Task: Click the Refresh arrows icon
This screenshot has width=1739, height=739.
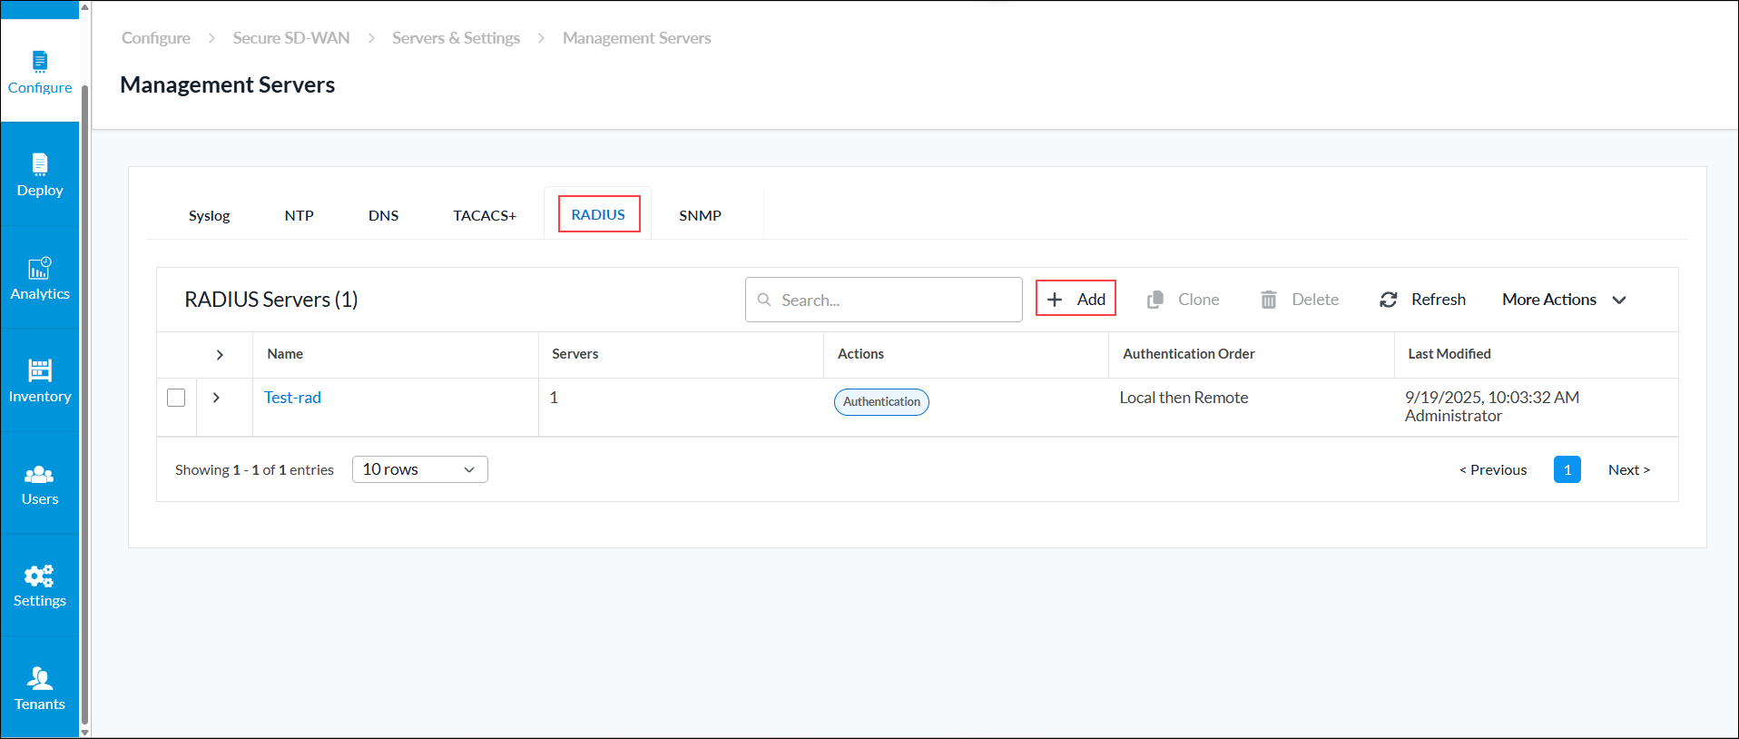Action: [1389, 300]
